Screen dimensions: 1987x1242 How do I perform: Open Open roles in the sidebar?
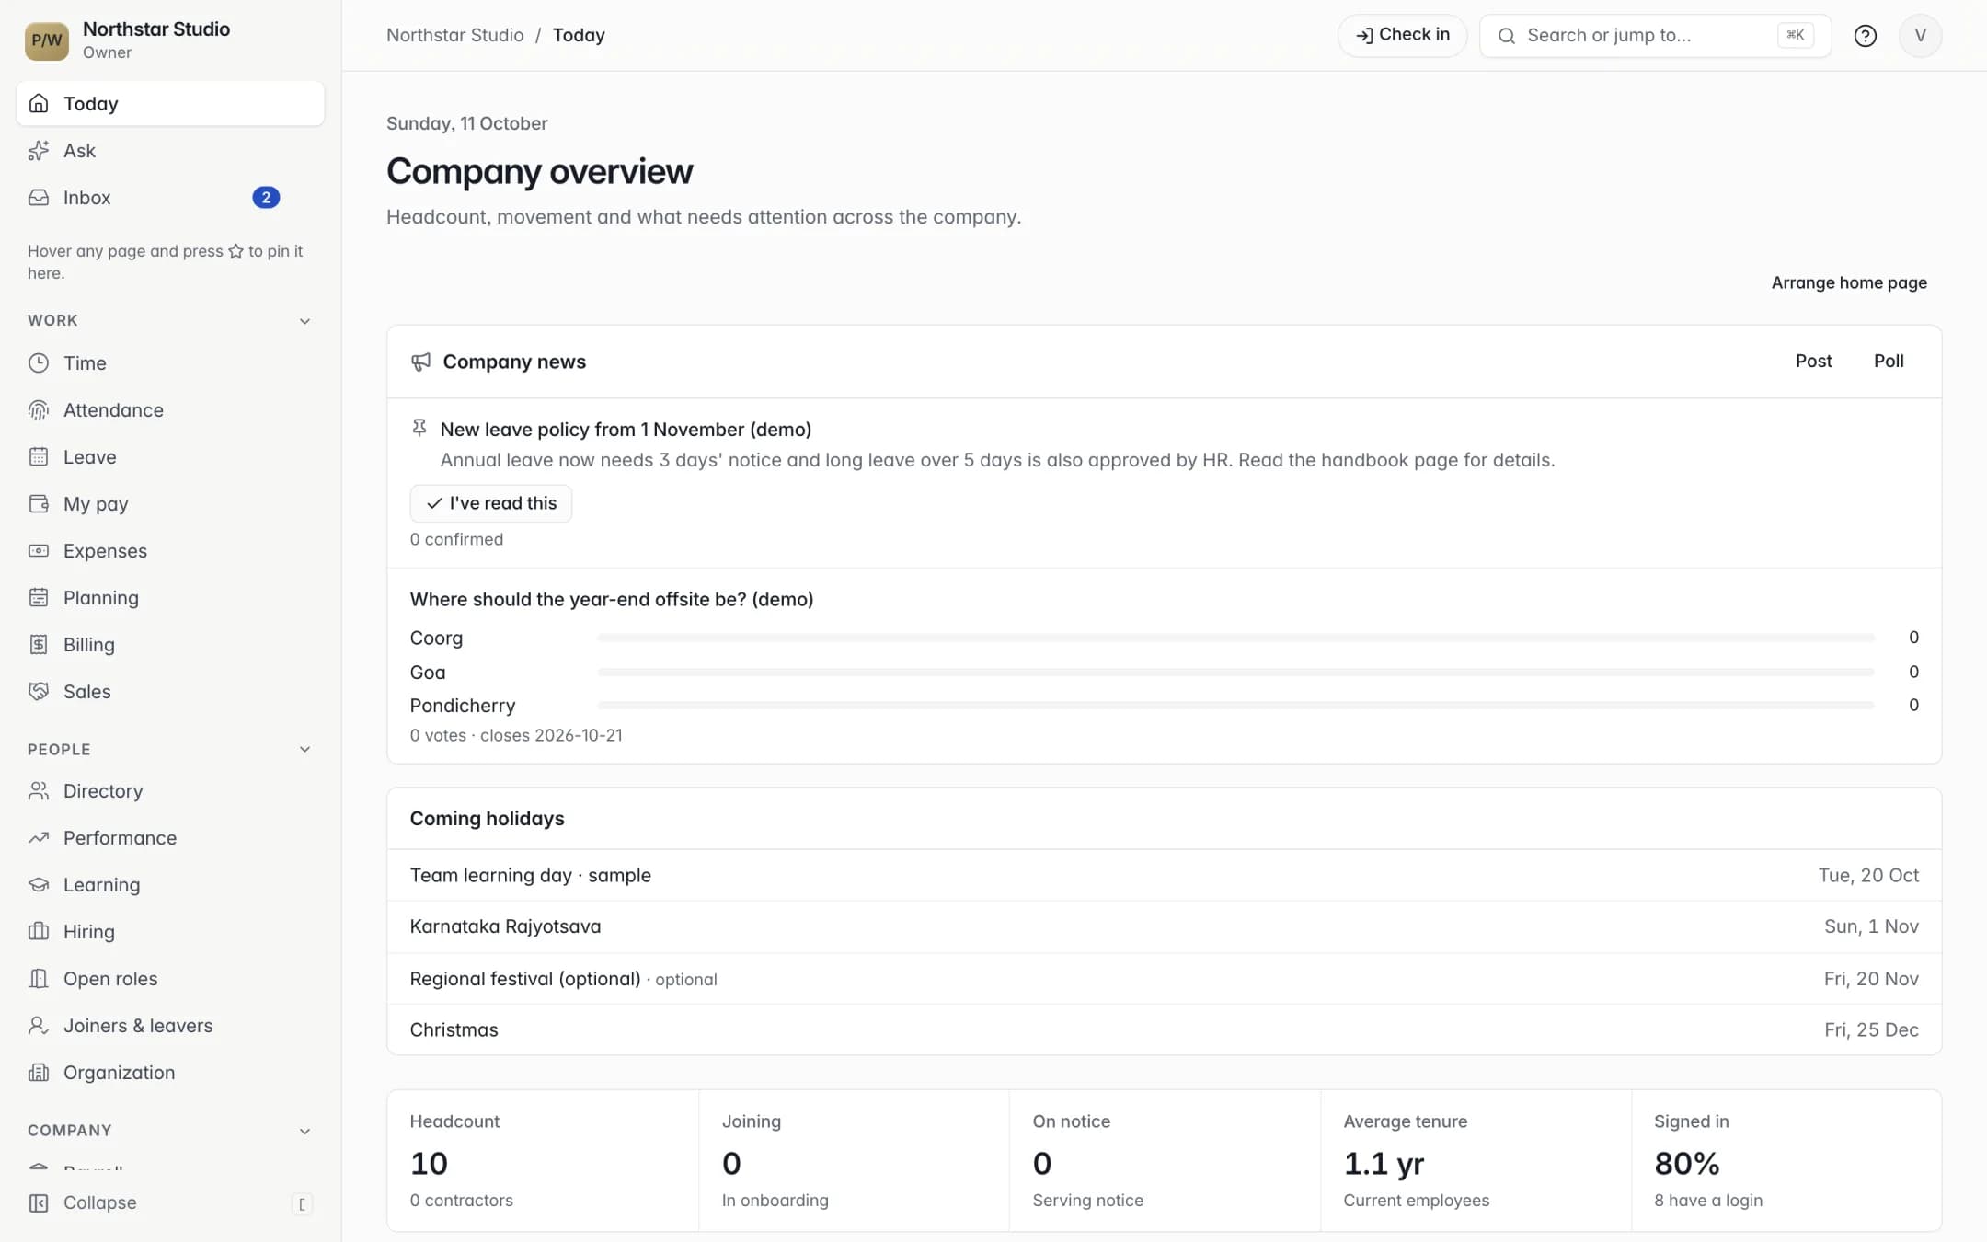170,979
